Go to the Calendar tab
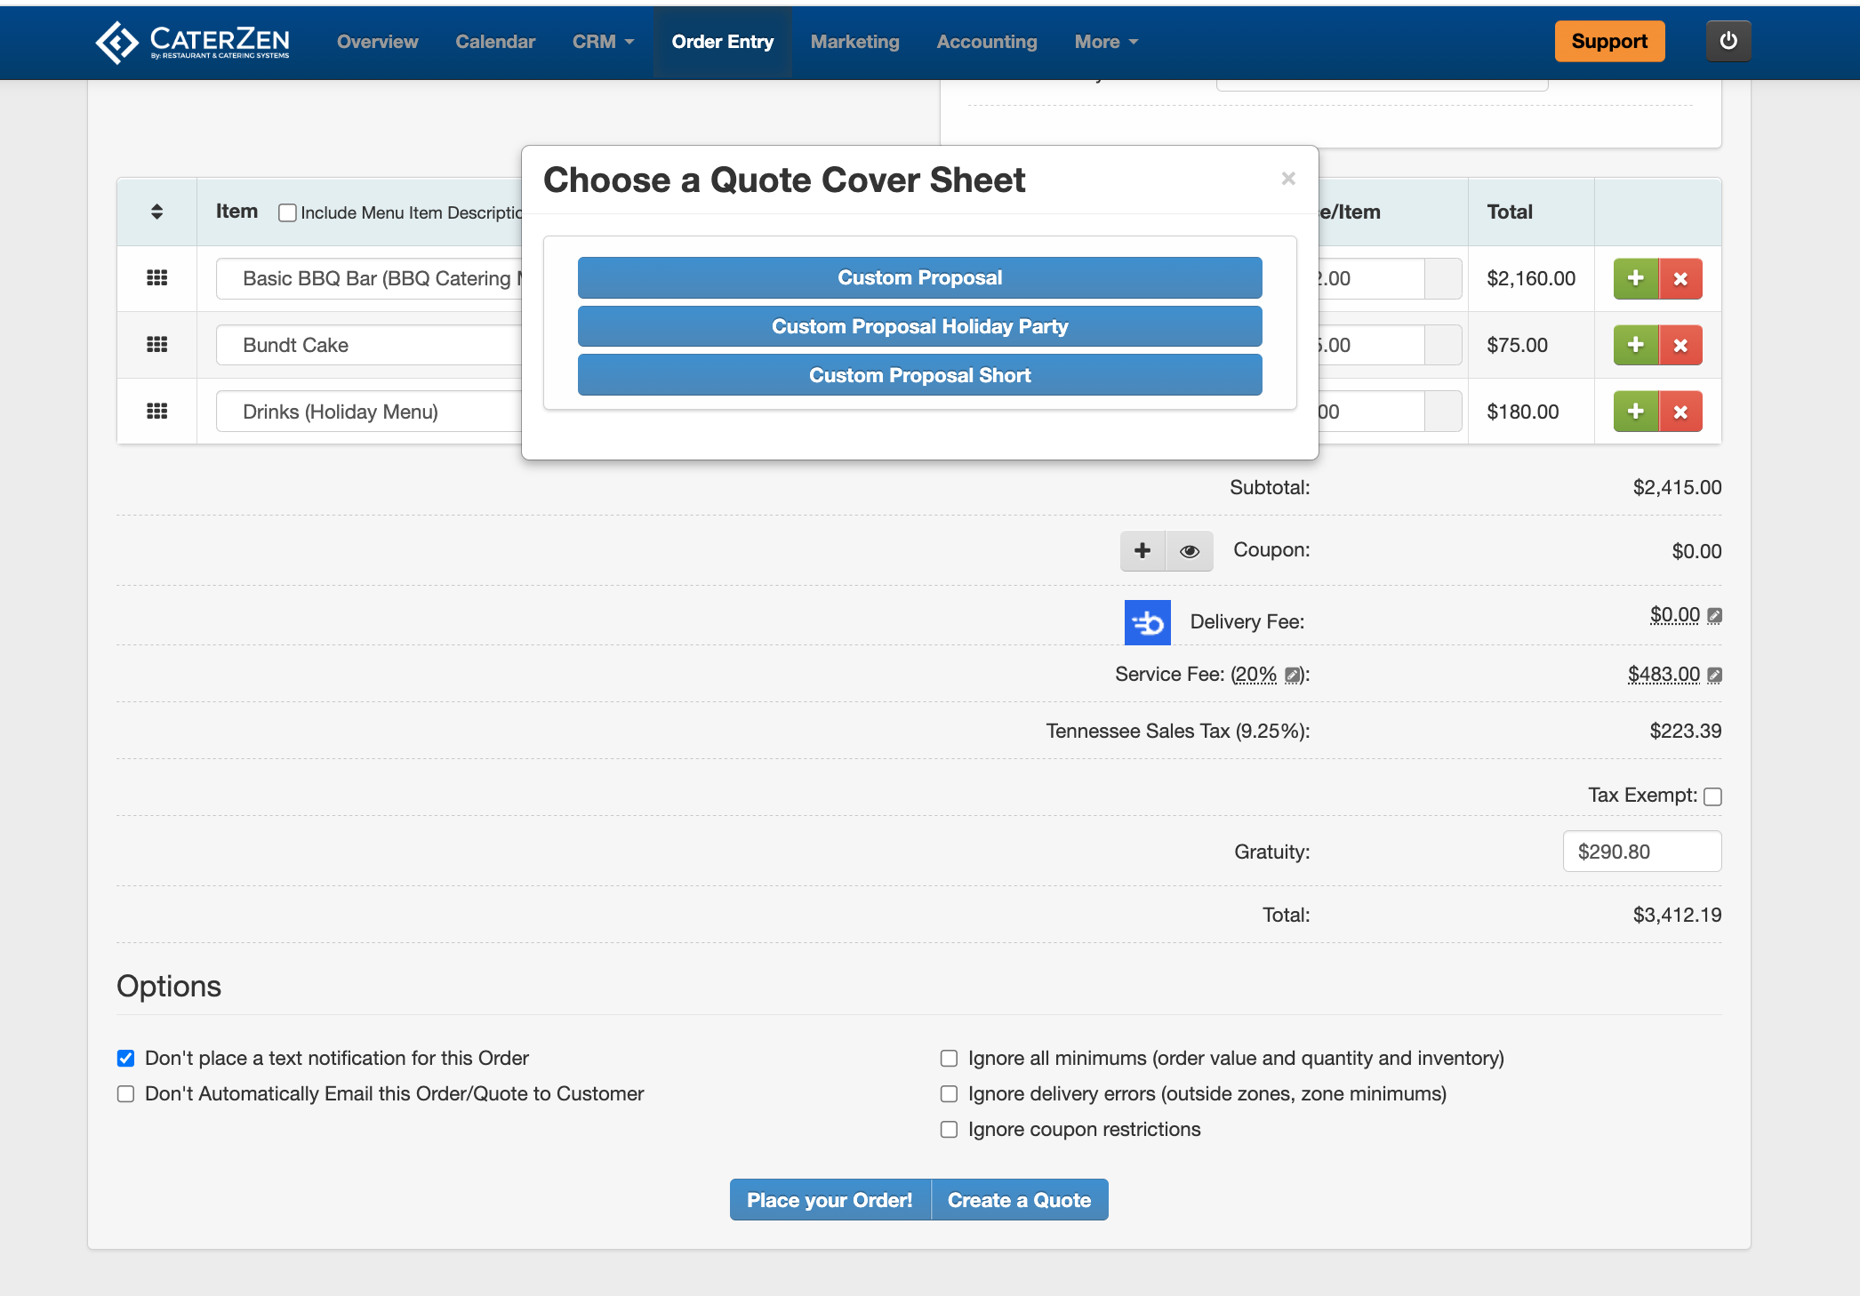Viewport: 1860px width, 1296px height. (495, 42)
